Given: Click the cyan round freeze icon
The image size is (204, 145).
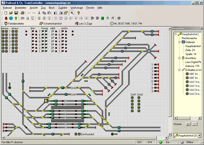Looking at the screenshot, I should click(x=11, y=18).
